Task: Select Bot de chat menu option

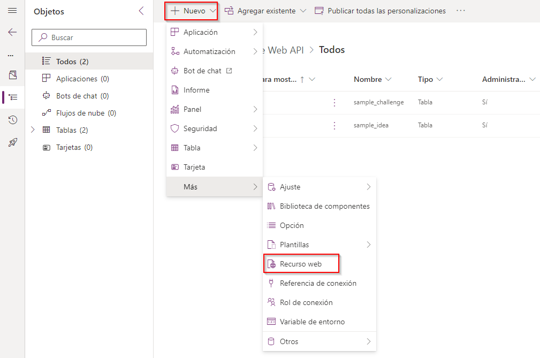Action: 202,71
